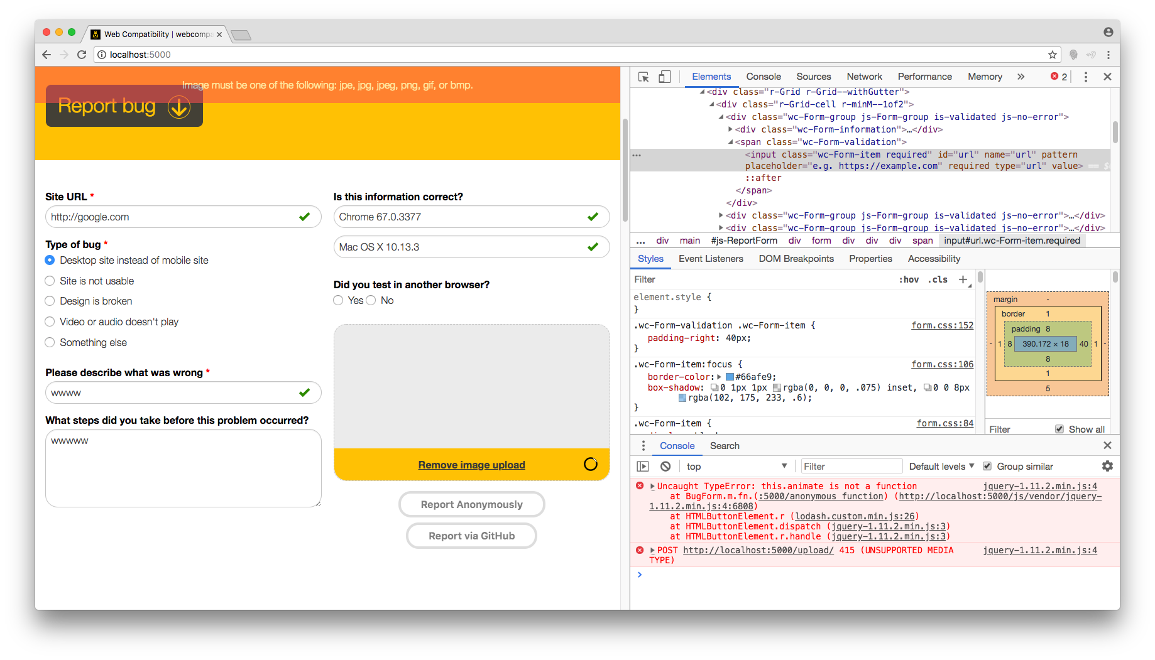Click Remove image upload link
Viewport: 1155px width, 660px height.
click(x=471, y=465)
